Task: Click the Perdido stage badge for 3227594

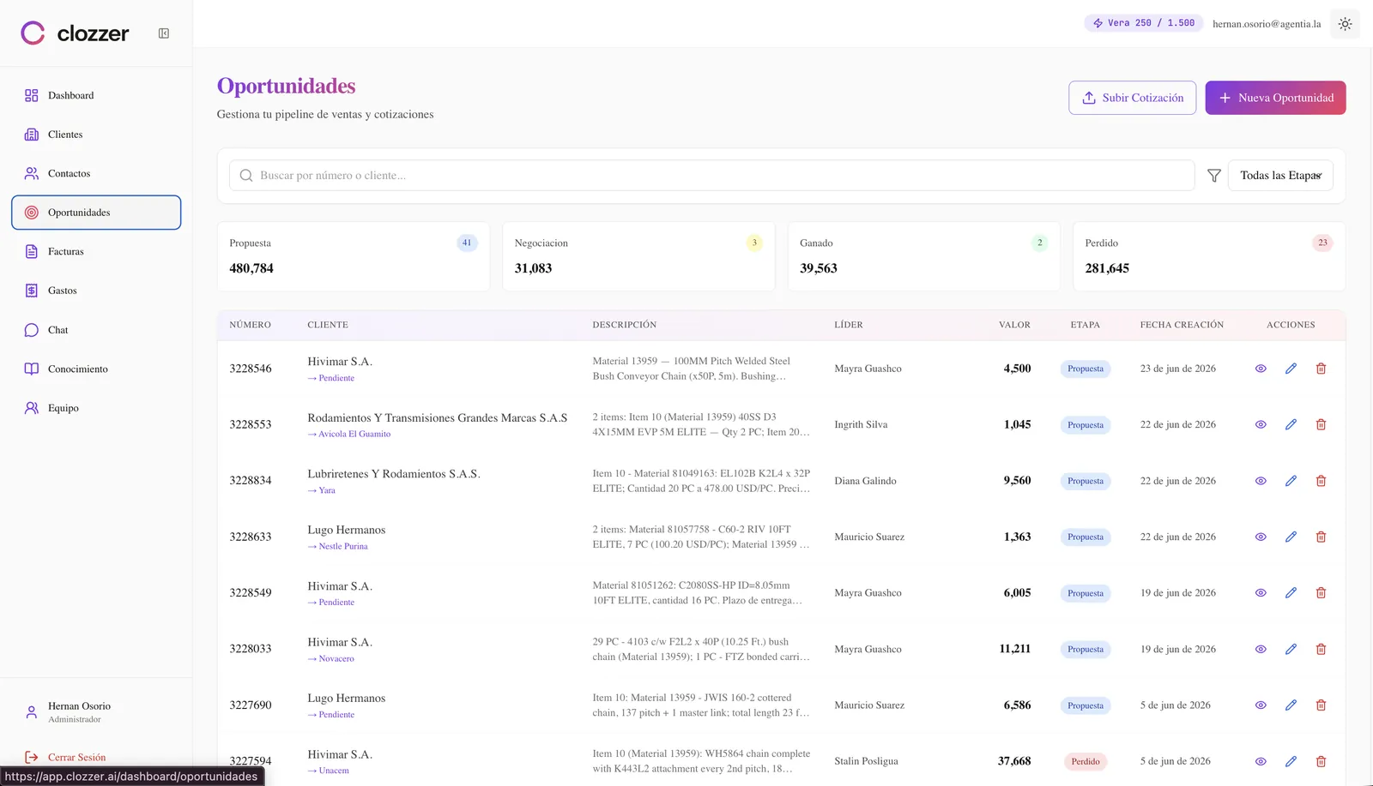Action: pos(1086,762)
